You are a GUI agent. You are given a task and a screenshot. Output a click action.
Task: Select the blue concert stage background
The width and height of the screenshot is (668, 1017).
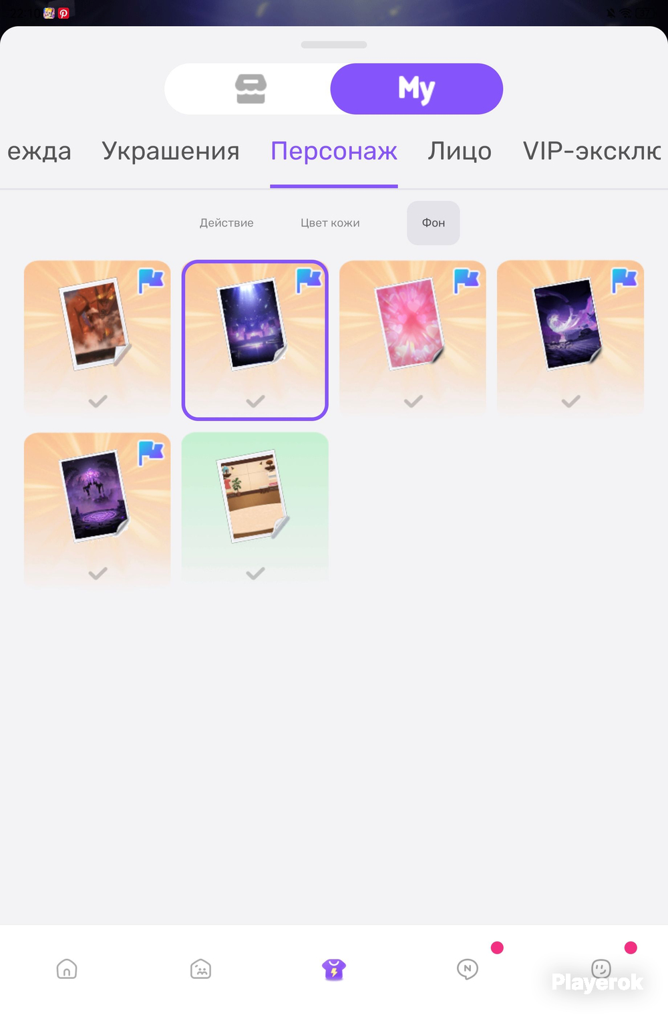(x=255, y=340)
